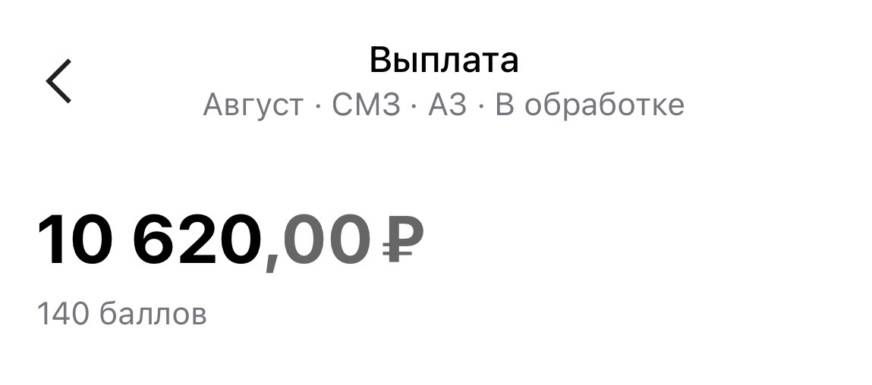The image size is (872, 385).
Task: Tap the СМЗ label in subtitle
Action: (366, 105)
